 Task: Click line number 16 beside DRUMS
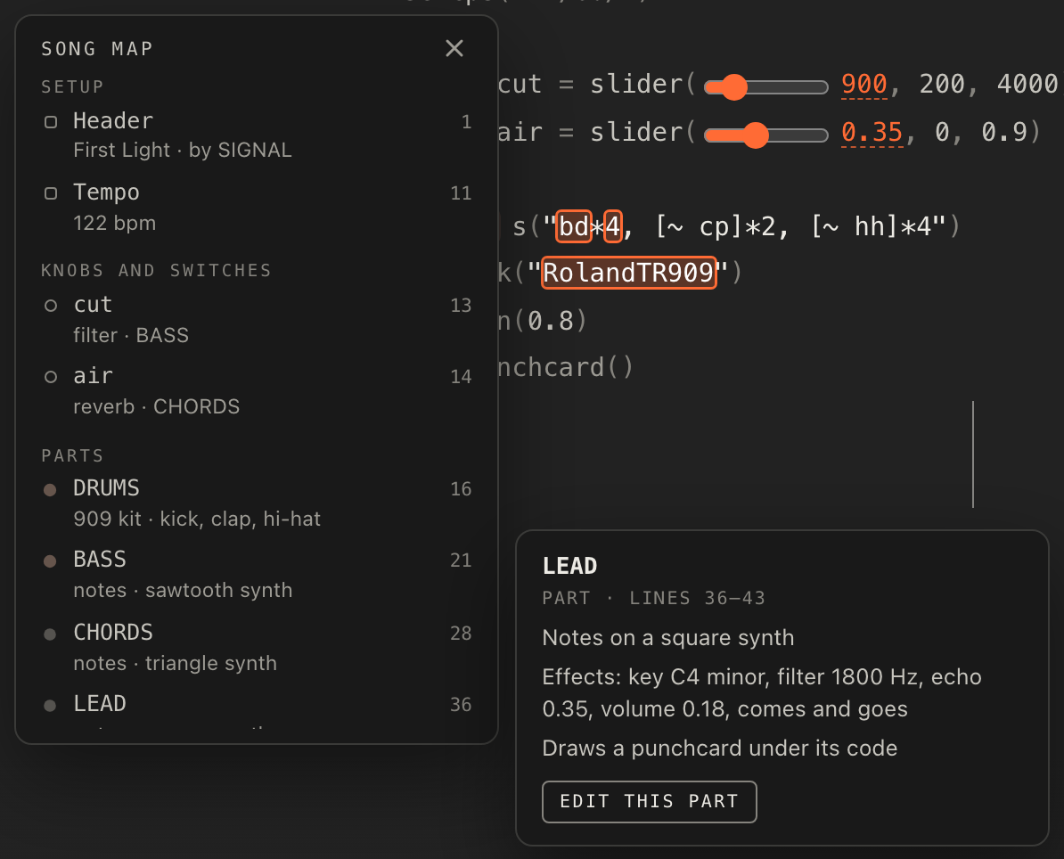(x=461, y=489)
